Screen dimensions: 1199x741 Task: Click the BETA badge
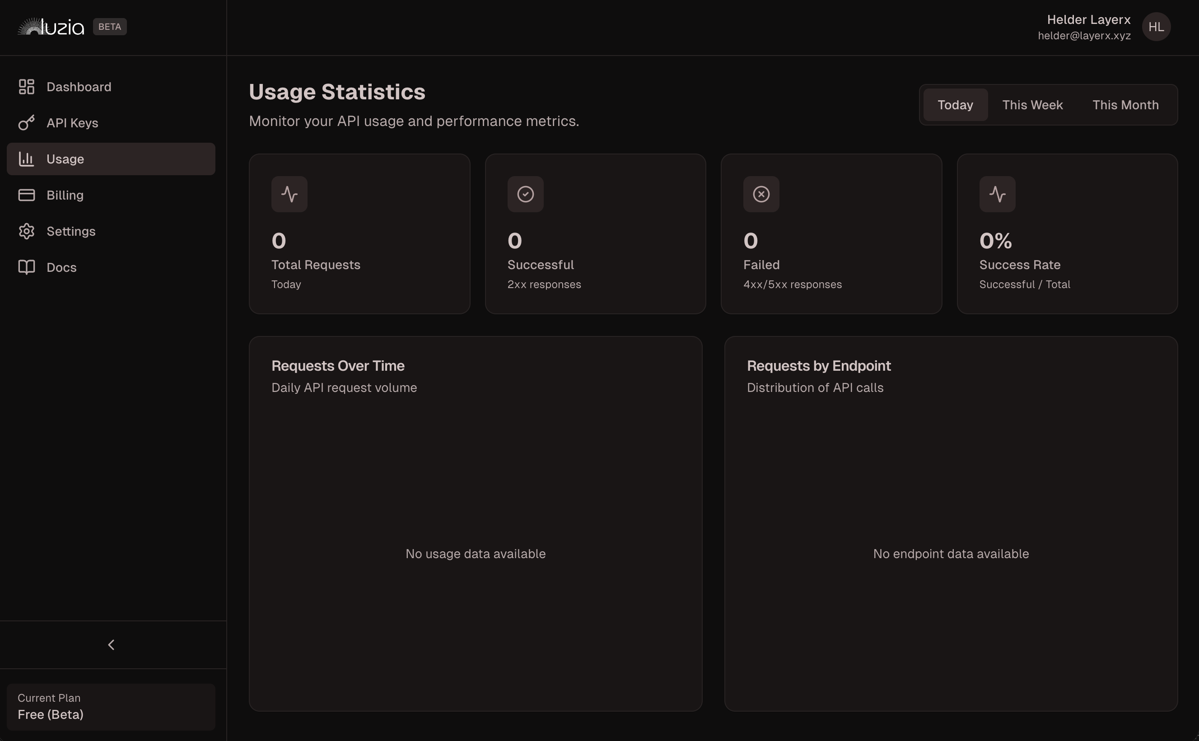(109, 27)
